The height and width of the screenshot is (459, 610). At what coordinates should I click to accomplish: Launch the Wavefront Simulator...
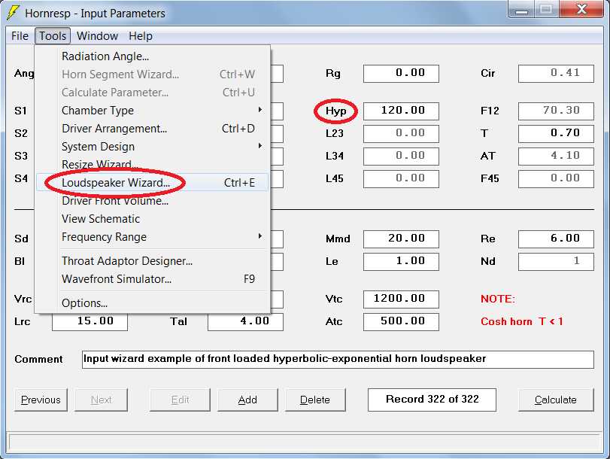pyautogui.click(x=152, y=279)
